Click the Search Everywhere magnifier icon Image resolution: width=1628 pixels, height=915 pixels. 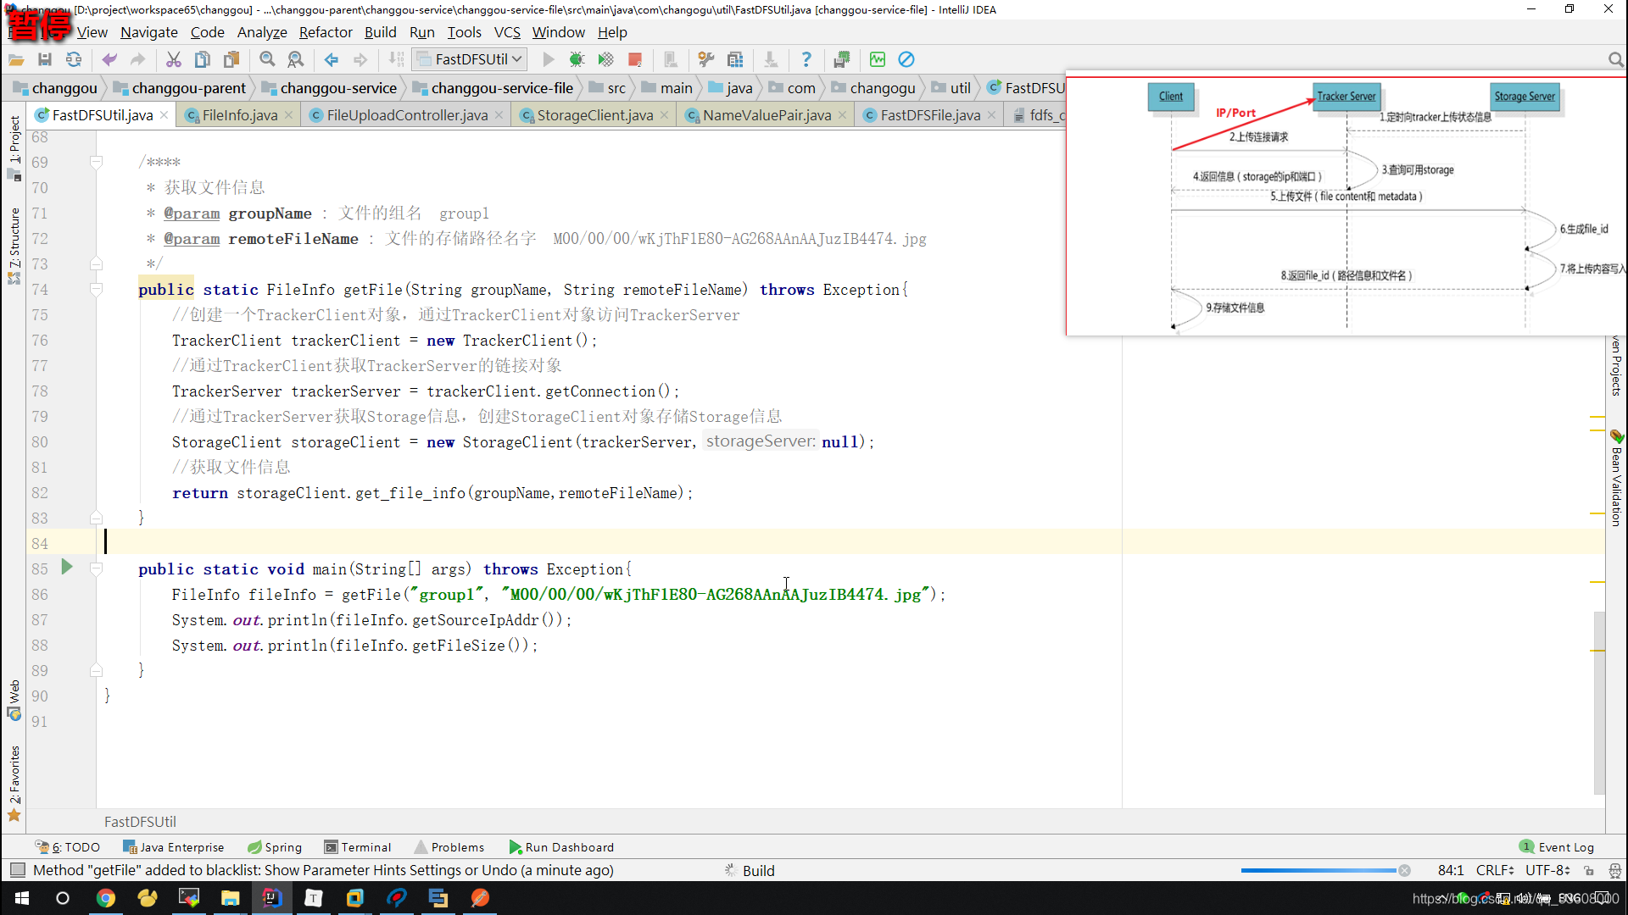click(x=1615, y=59)
